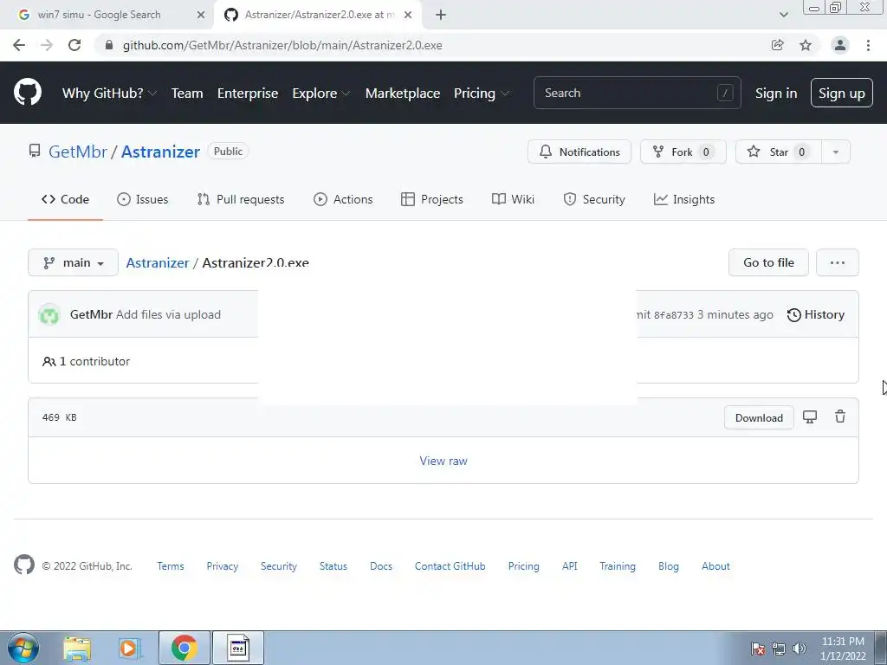Open the Wiki tab
The height and width of the screenshot is (665, 887).
(x=513, y=200)
